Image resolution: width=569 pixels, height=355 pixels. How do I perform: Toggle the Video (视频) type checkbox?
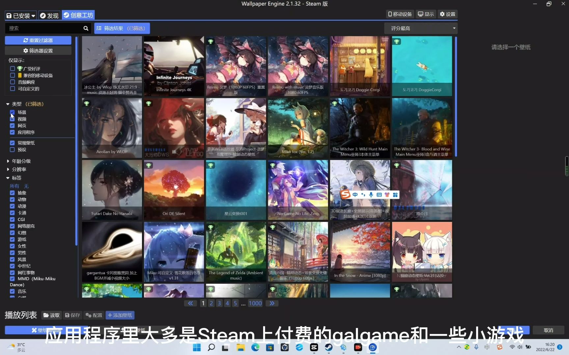coord(12,119)
